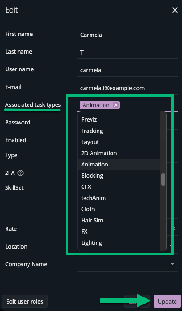Select FX task type
The height and width of the screenshot is (311, 182).
[x=119, y=231]
